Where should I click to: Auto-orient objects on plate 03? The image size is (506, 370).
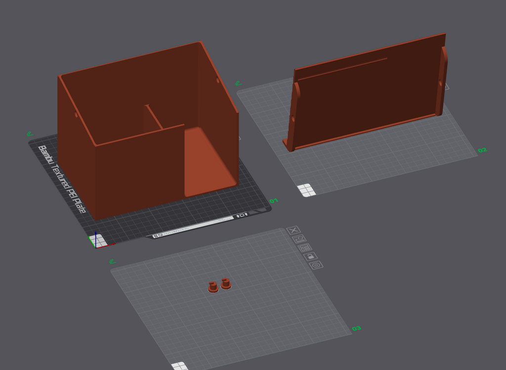point(299,239)
